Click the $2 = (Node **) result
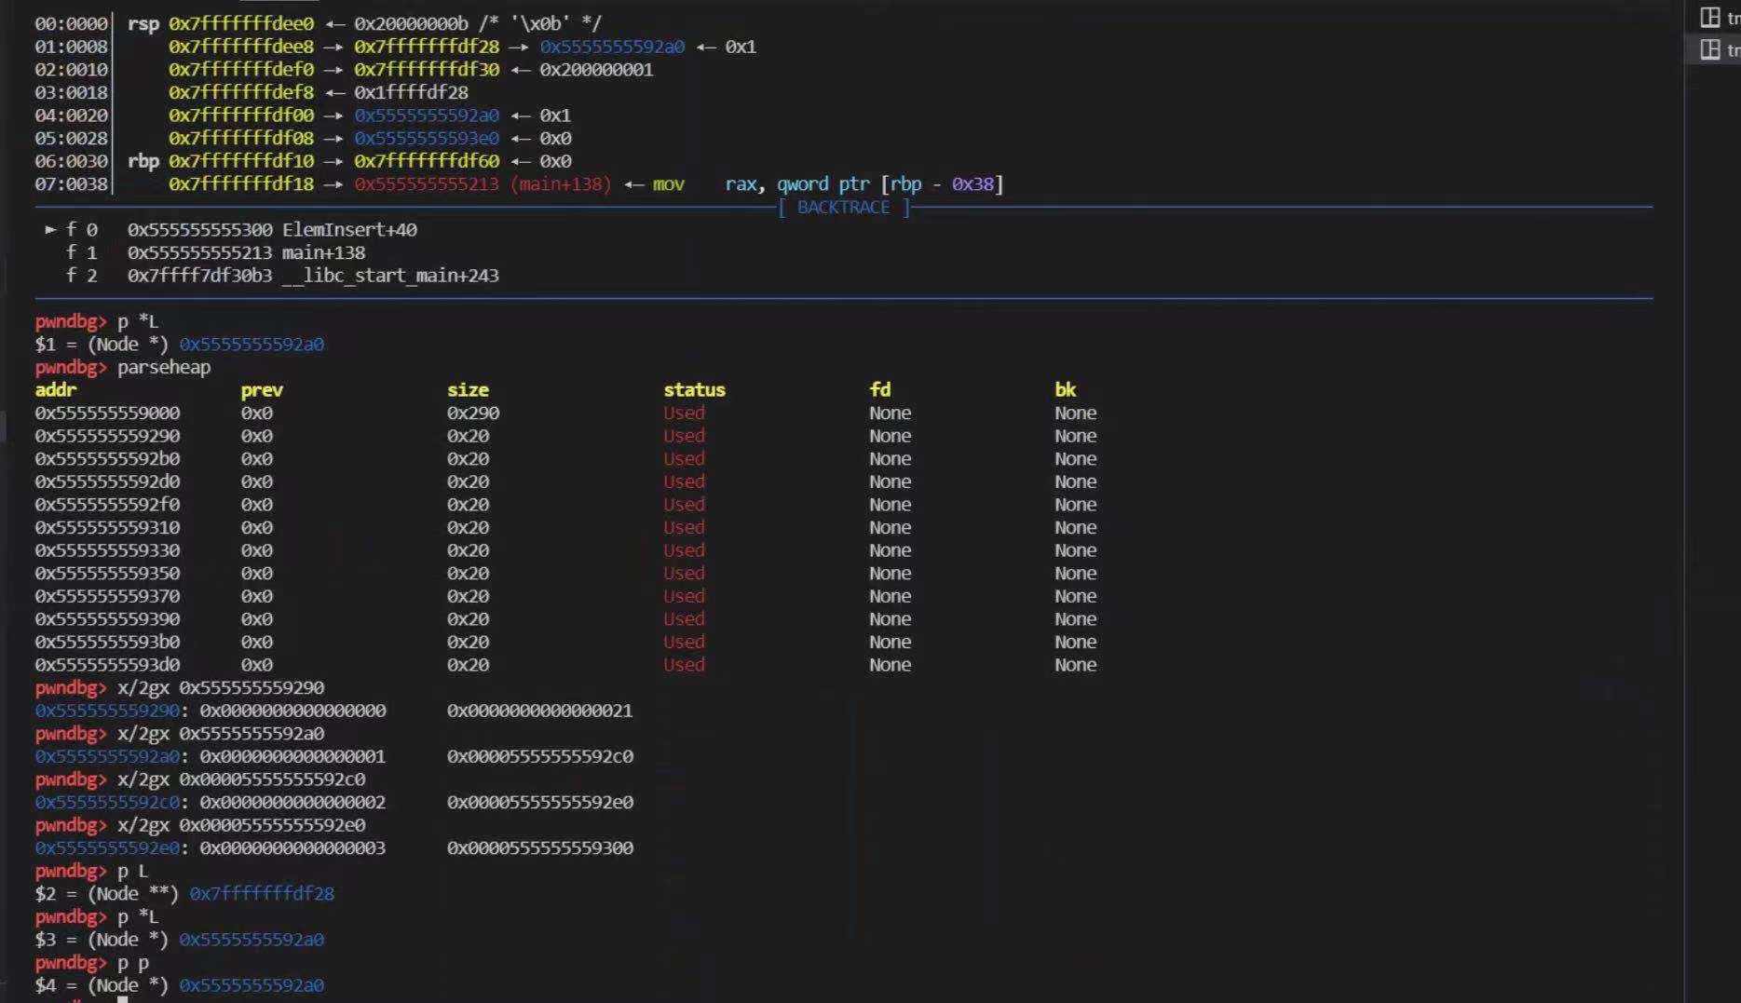The width and height of the screenshot is (1741, 1003). [x=184, y=894]
